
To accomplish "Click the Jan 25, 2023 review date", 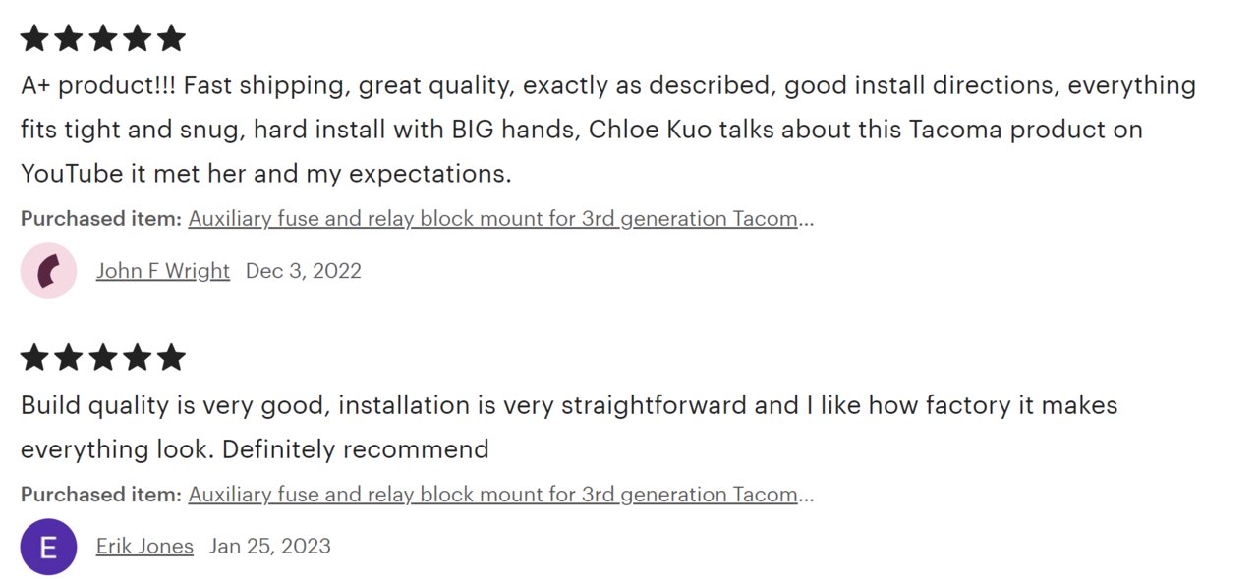I will [x=270, y=546].
